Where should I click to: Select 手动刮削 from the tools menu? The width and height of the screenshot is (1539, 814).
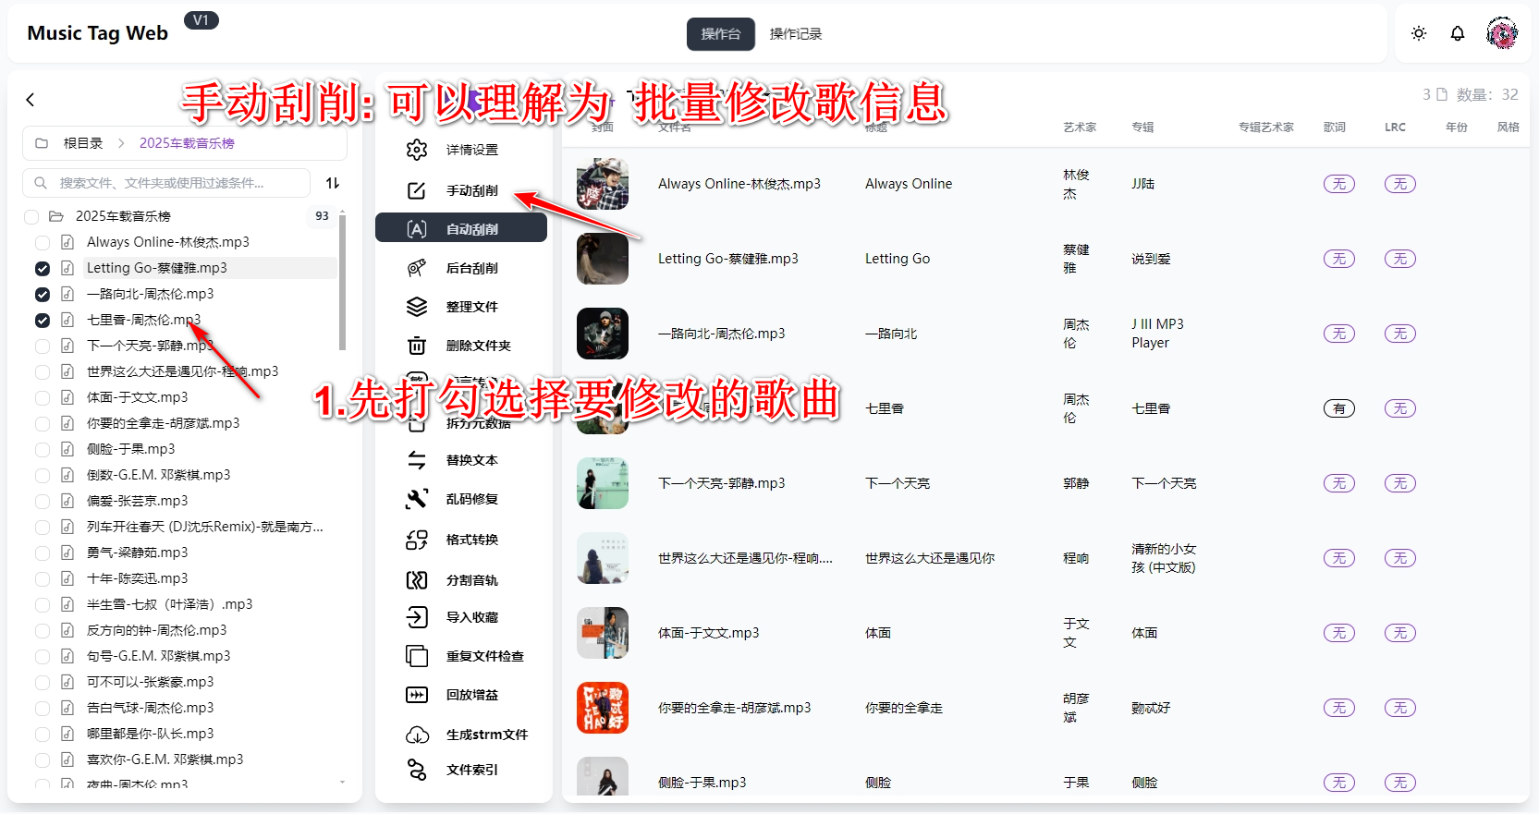tap(471, 190)
